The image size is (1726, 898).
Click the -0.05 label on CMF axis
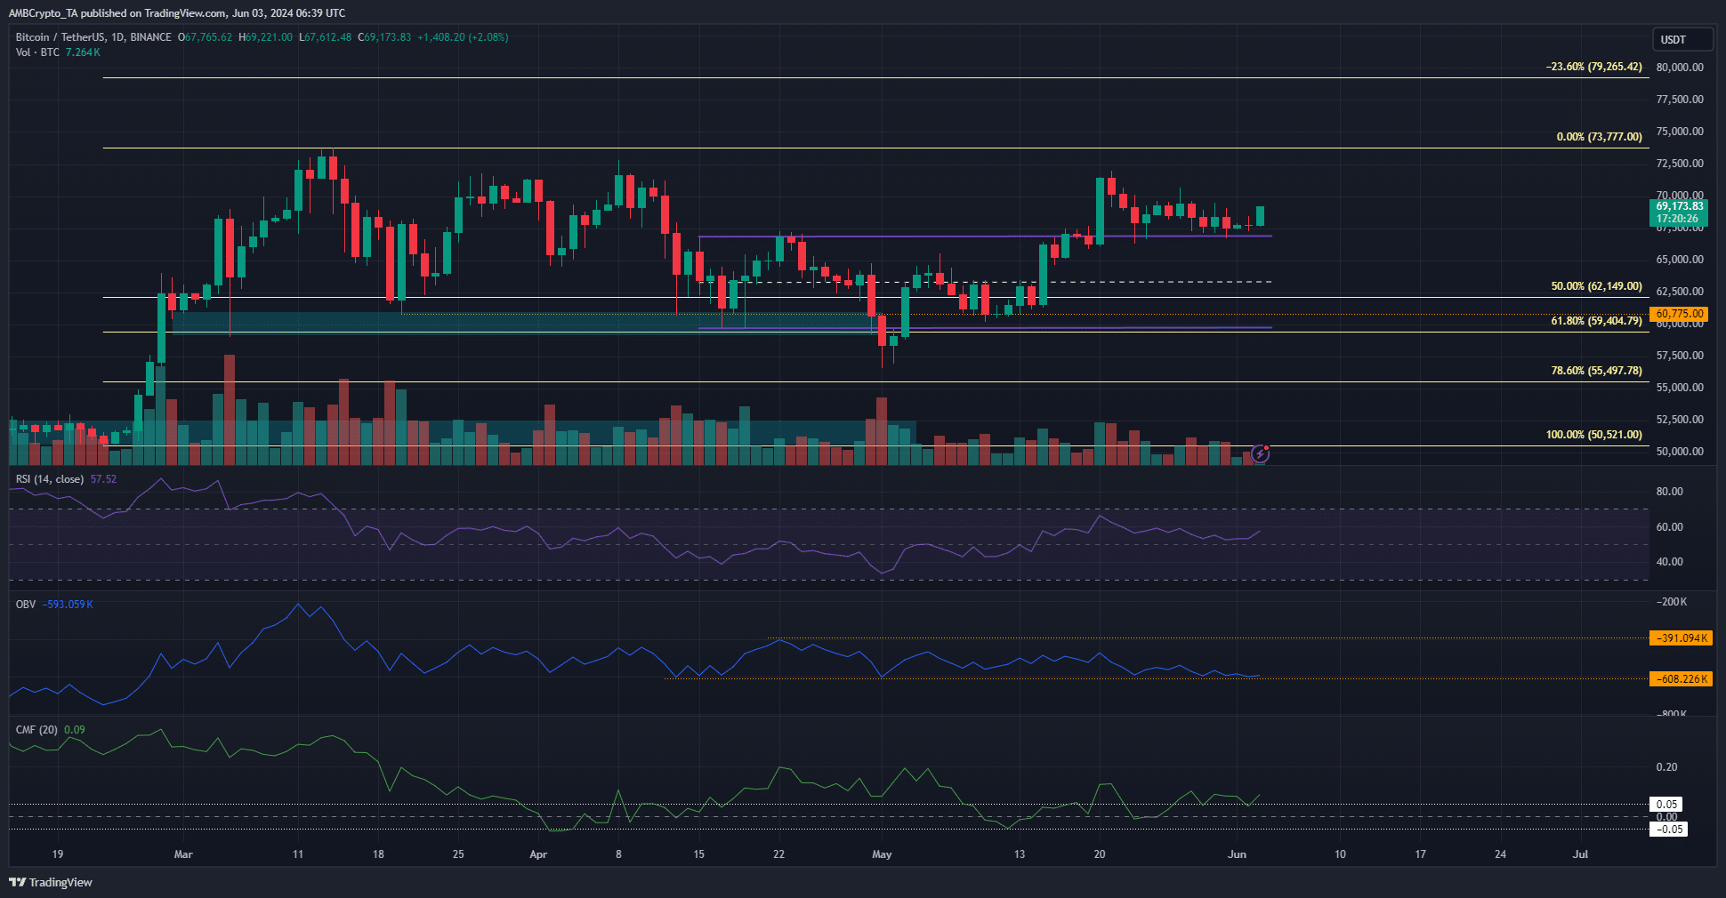pyautogui.click(x=1667, y=830)
